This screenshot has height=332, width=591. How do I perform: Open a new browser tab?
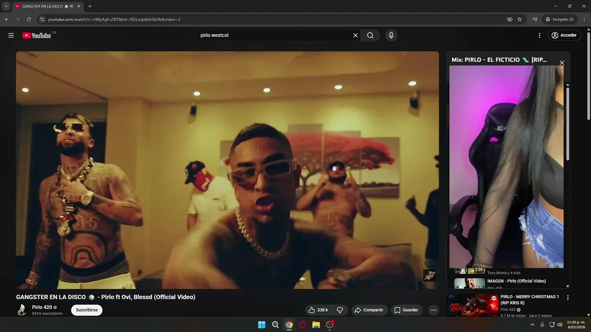[x=90, y=6]
